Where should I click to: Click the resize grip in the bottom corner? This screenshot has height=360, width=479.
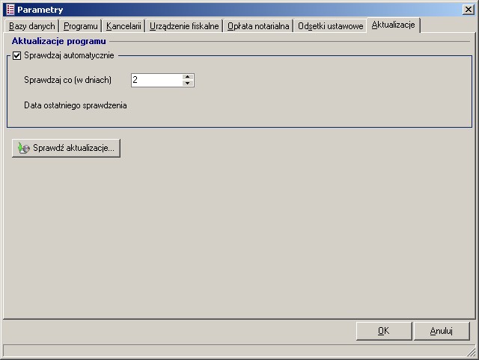click(x=472, y=352)
